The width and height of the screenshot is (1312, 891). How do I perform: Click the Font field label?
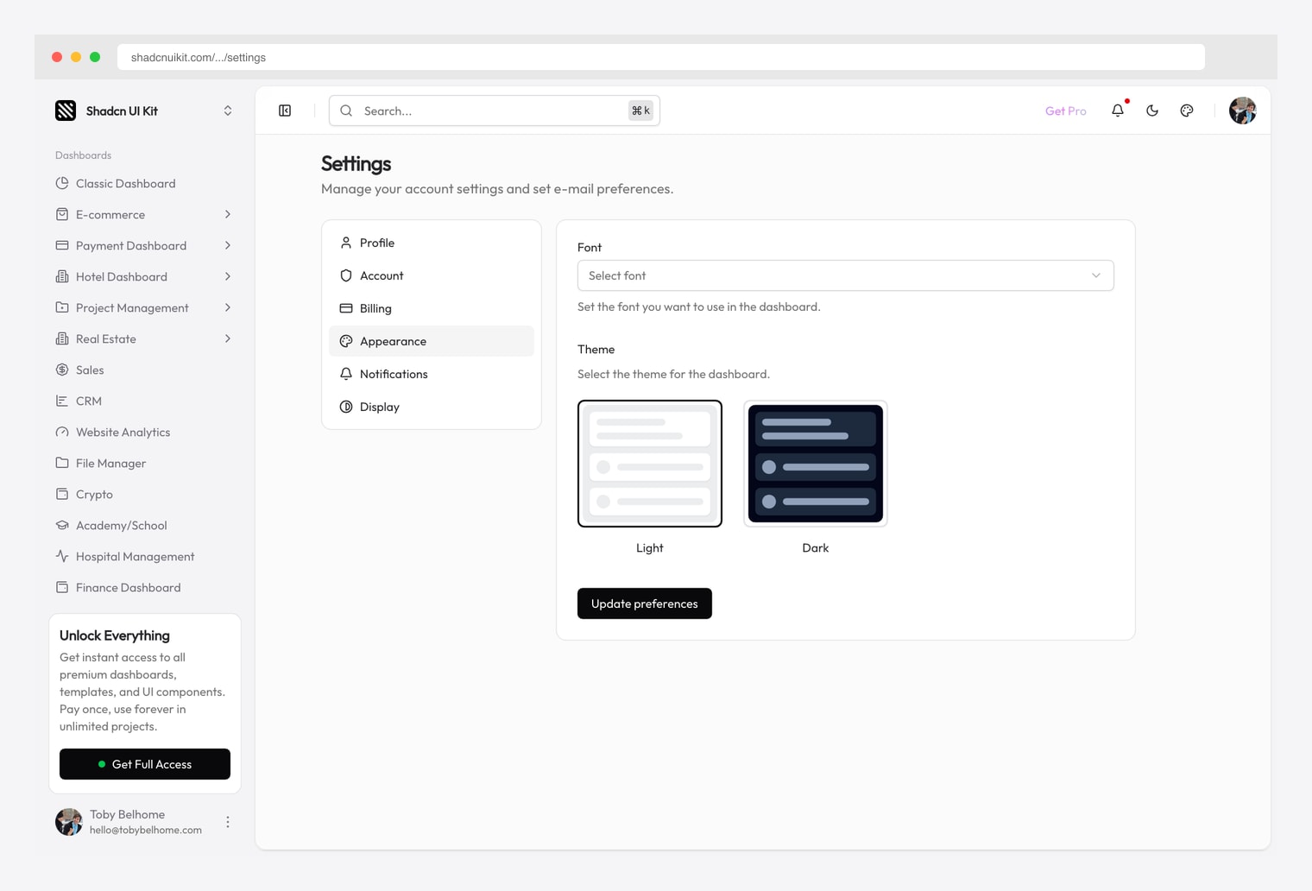(x=590, y=247)
